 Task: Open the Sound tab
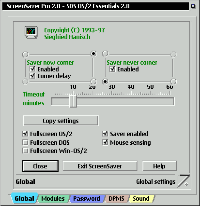tap(141, 198)
